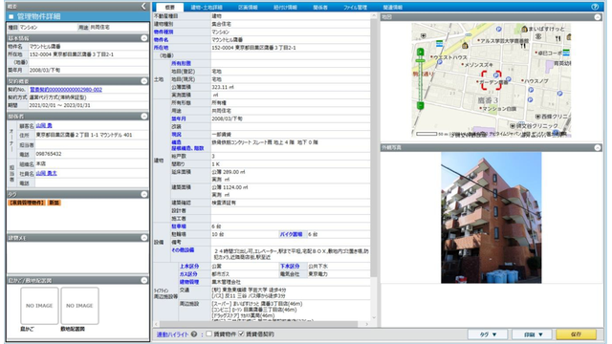Click the orange 賃貸管理物件 tag
This screenshot has height=344, width=612.
pos(27,203)
